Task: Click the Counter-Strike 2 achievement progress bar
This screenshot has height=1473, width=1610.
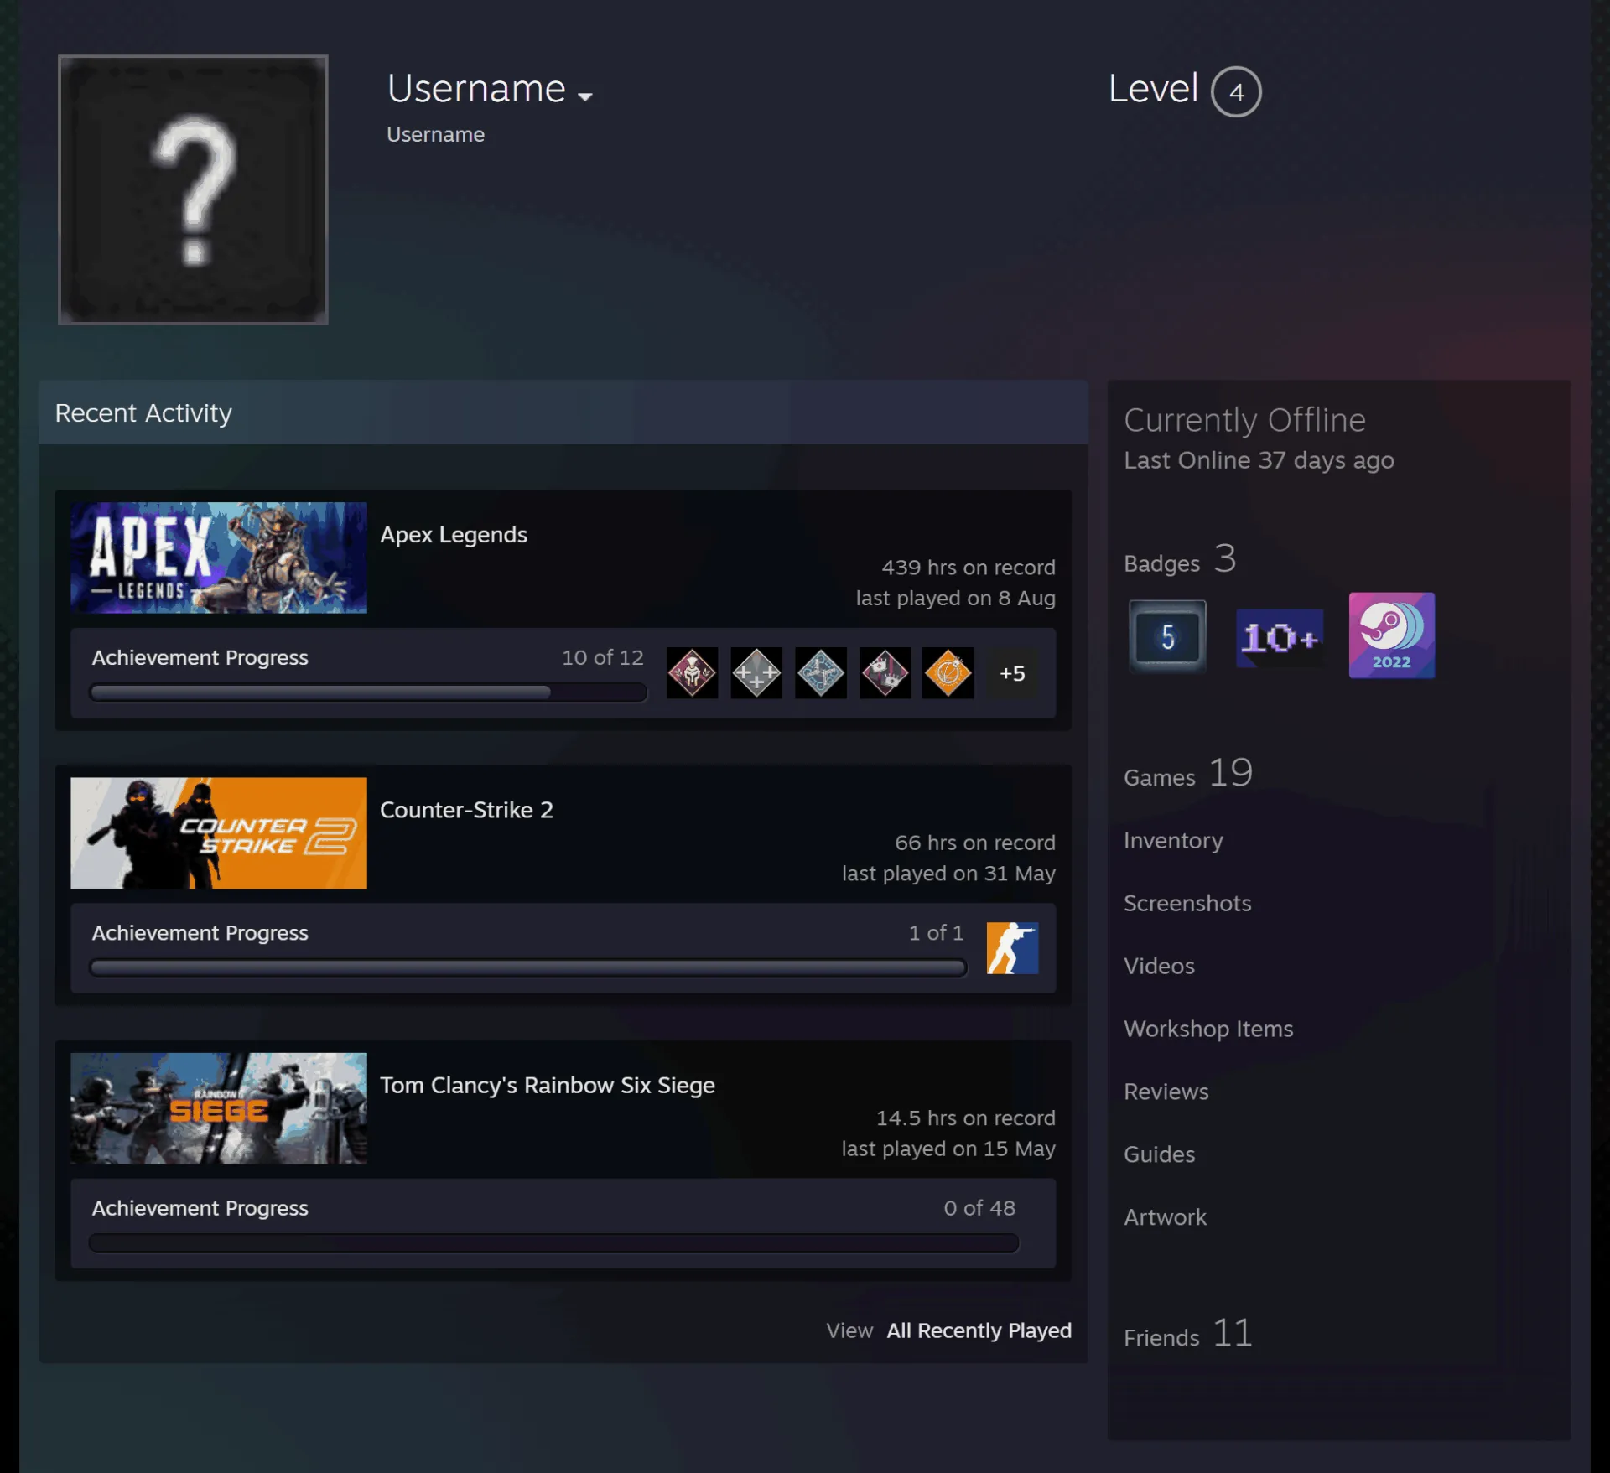Action: click(x=528, y=968)
